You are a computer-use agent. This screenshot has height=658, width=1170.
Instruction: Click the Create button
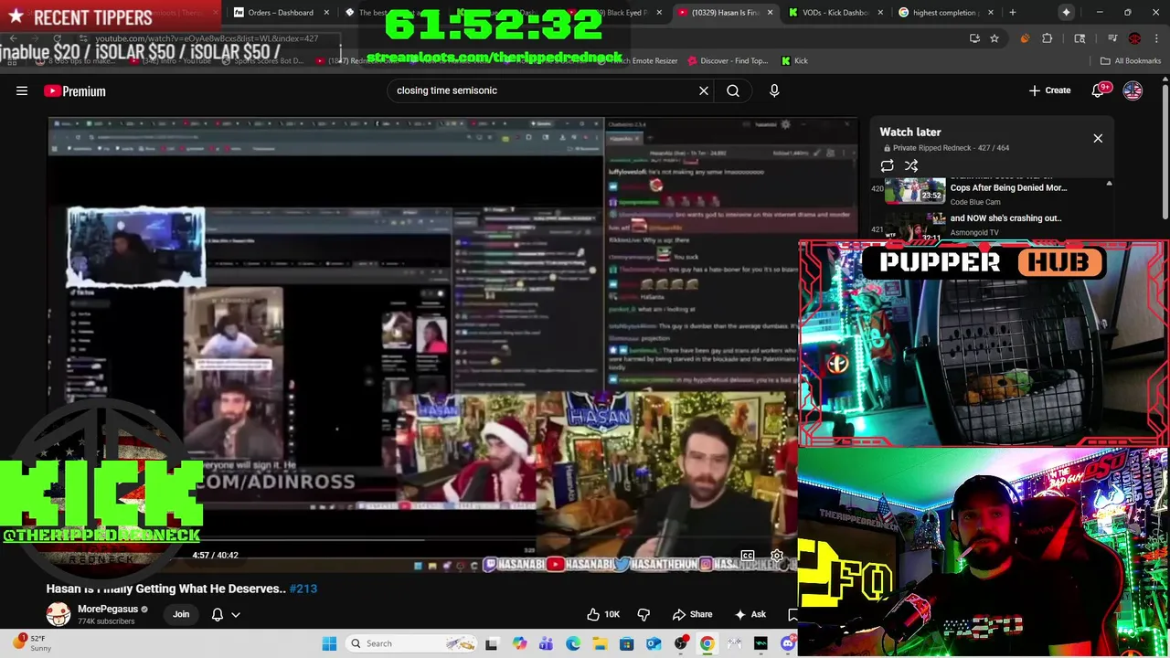point(1049,90)
